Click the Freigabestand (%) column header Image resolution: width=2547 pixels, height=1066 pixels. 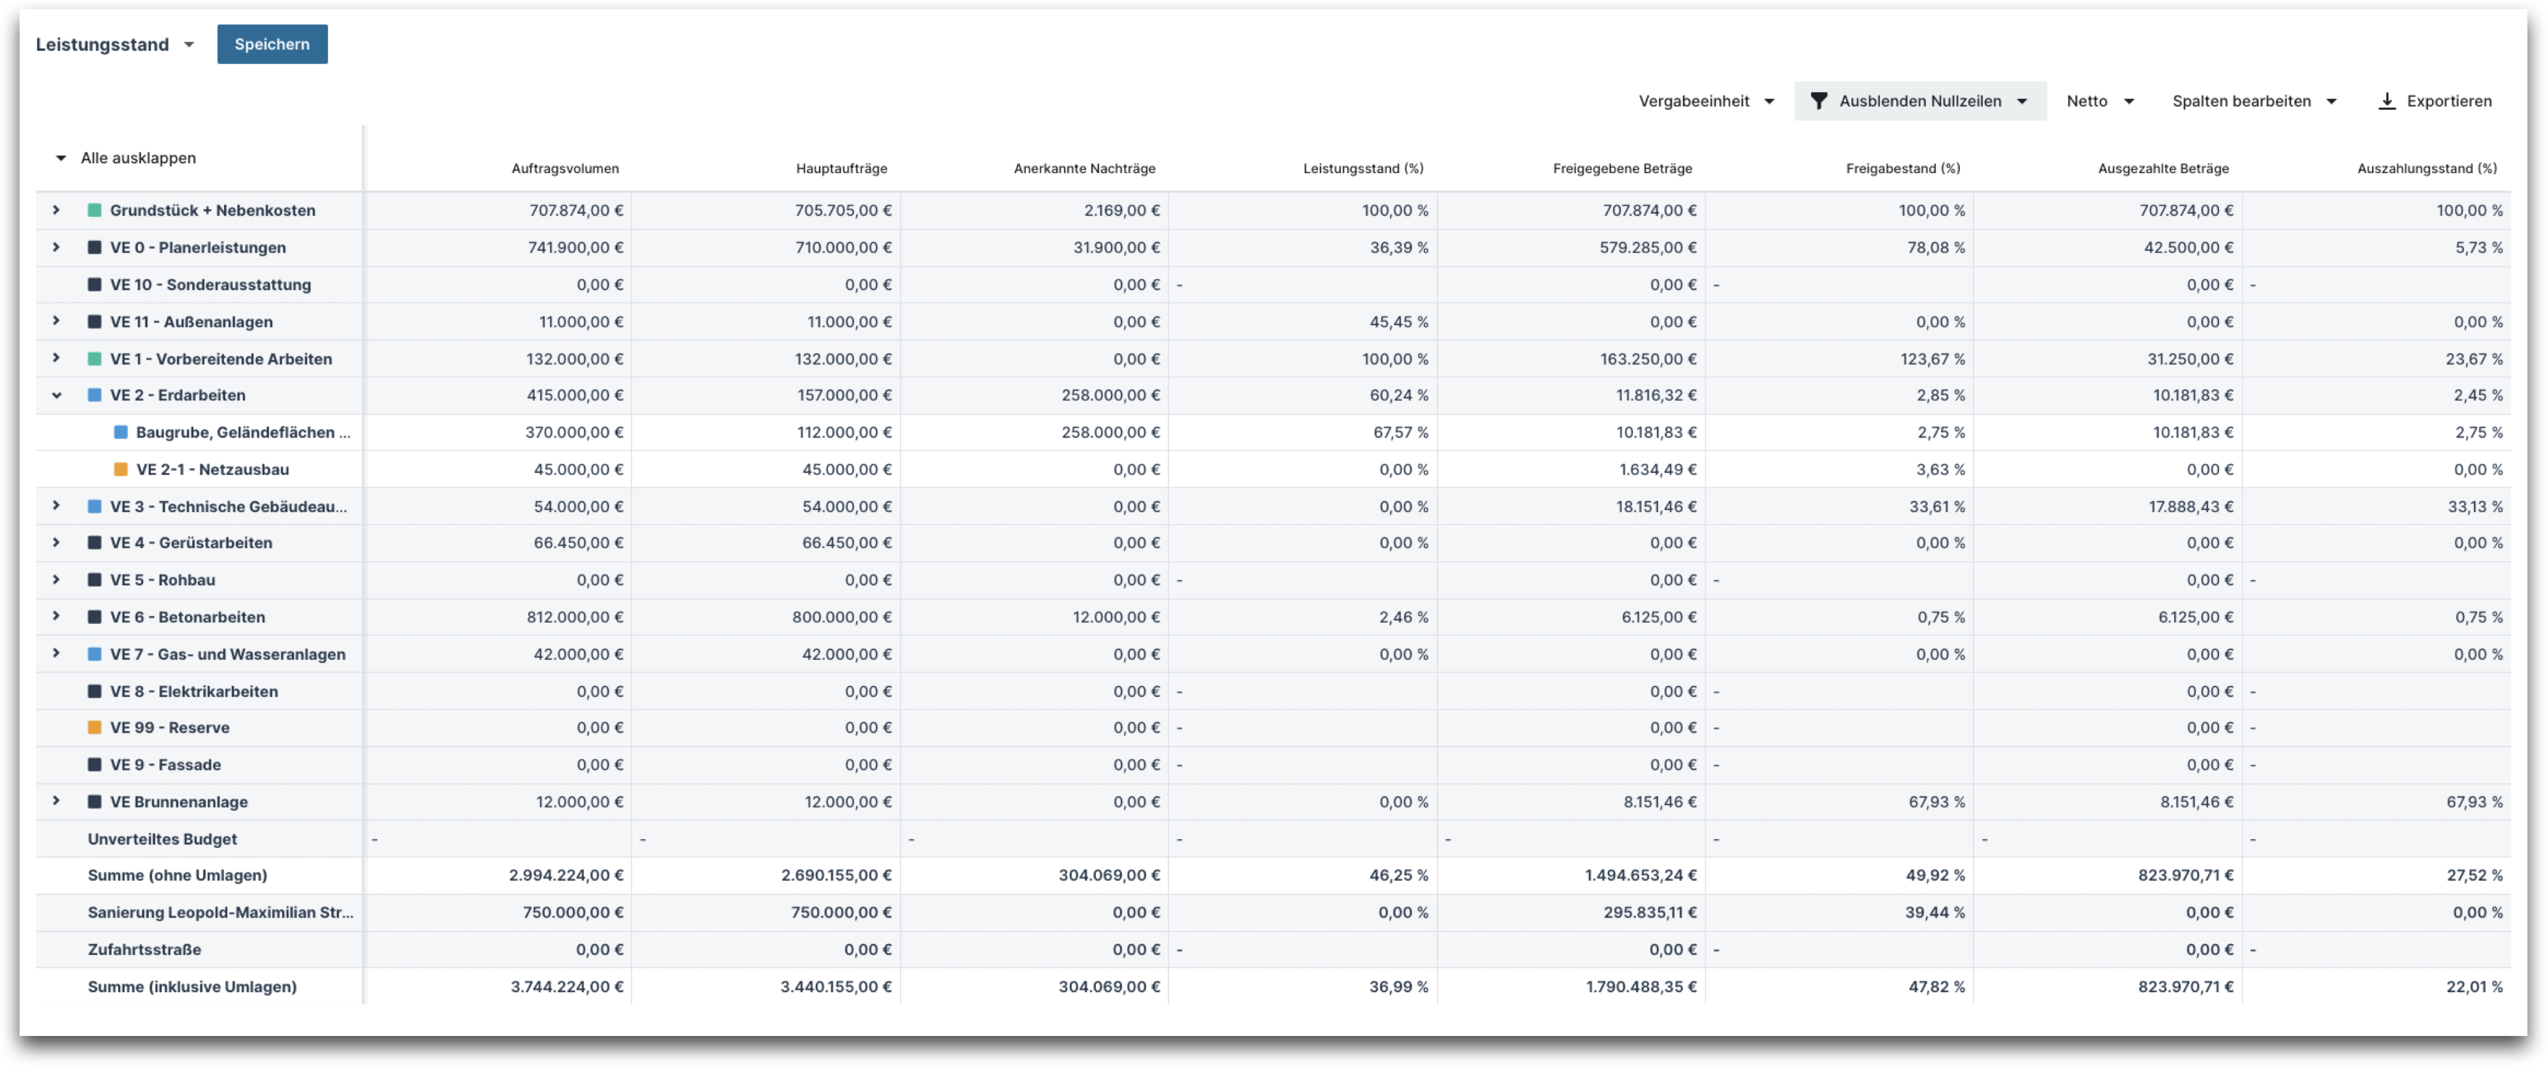(1902, 169)
